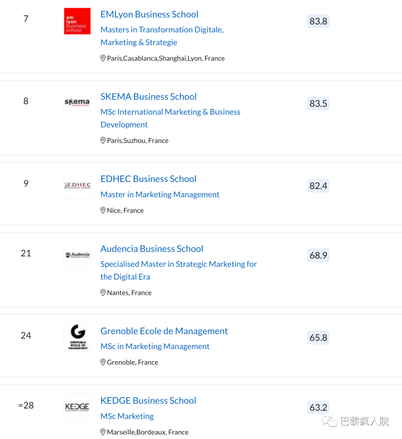
Task: Open KEDGE Business School link
Action: click(x=148, y=401)
